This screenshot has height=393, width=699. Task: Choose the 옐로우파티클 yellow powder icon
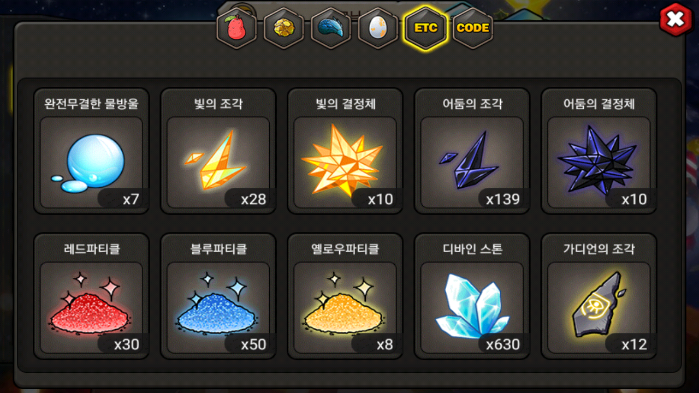(x=345, y=308)
